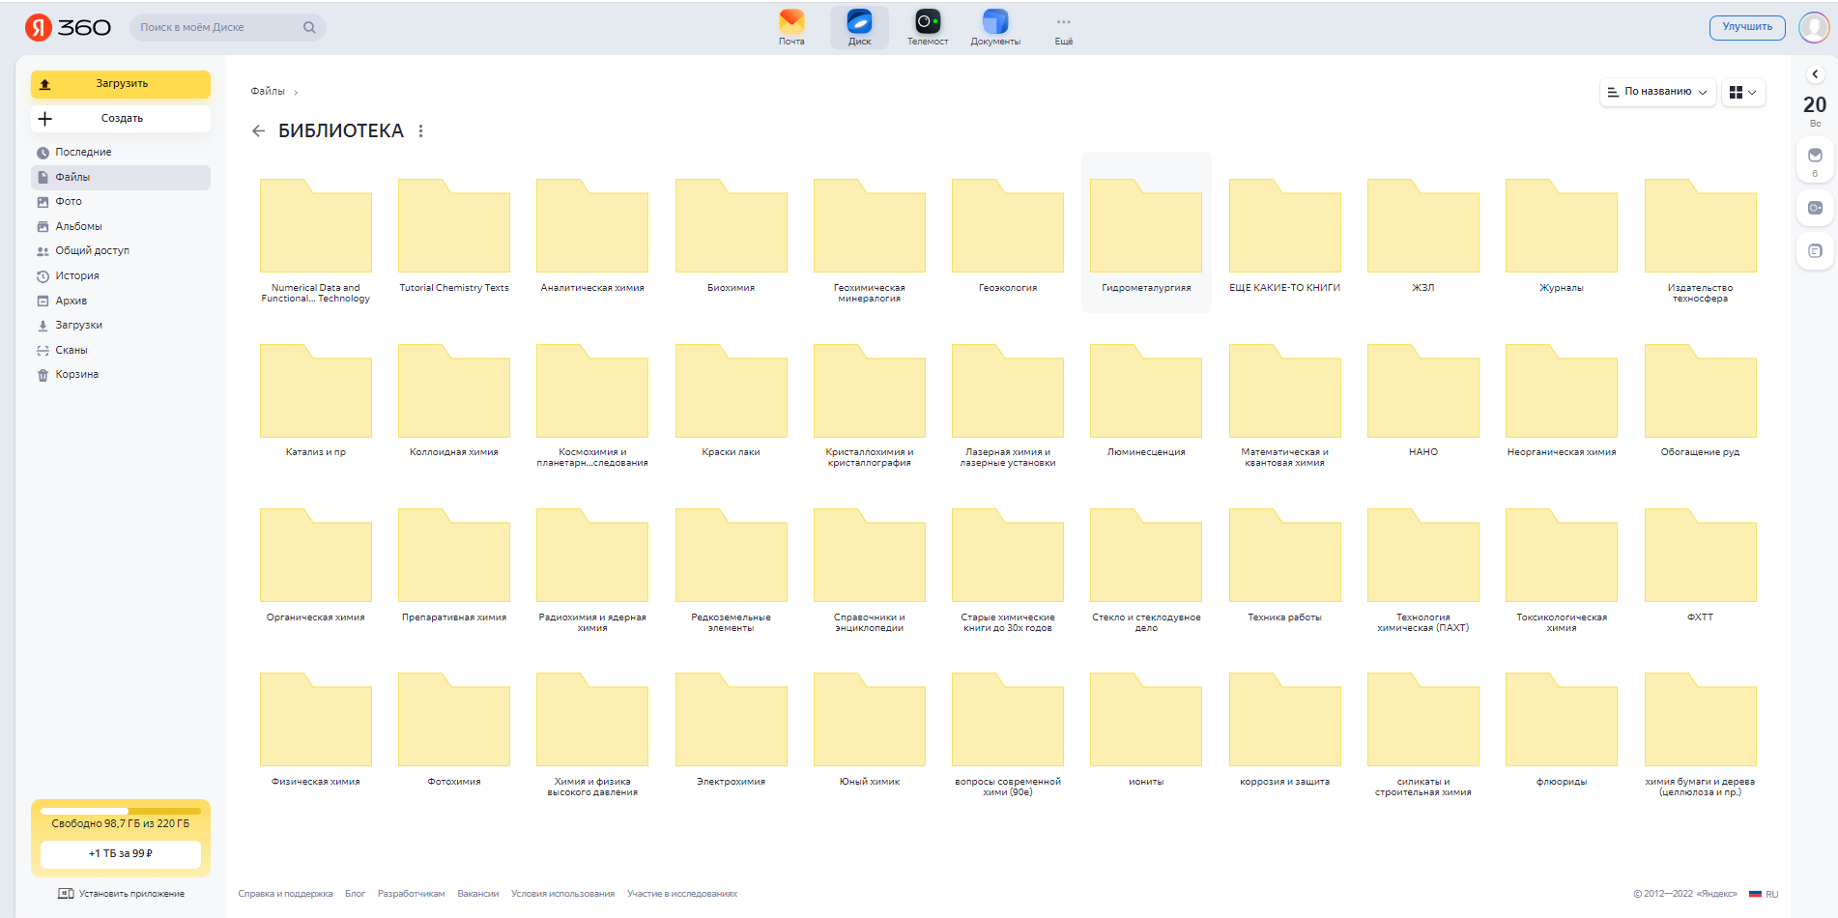This screenshot has height=918, width=1838.
Task: Open Условия использования footer link
Action: (x=562, y=894)
